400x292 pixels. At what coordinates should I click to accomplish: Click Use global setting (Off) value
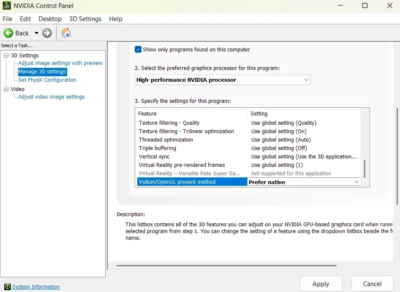279,148
